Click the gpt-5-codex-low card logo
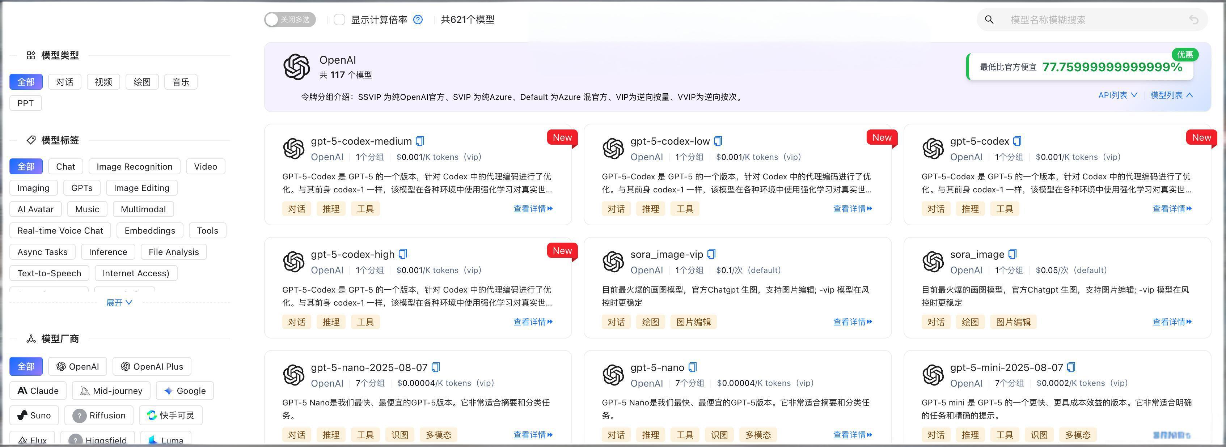 click(x=613, y=148)
